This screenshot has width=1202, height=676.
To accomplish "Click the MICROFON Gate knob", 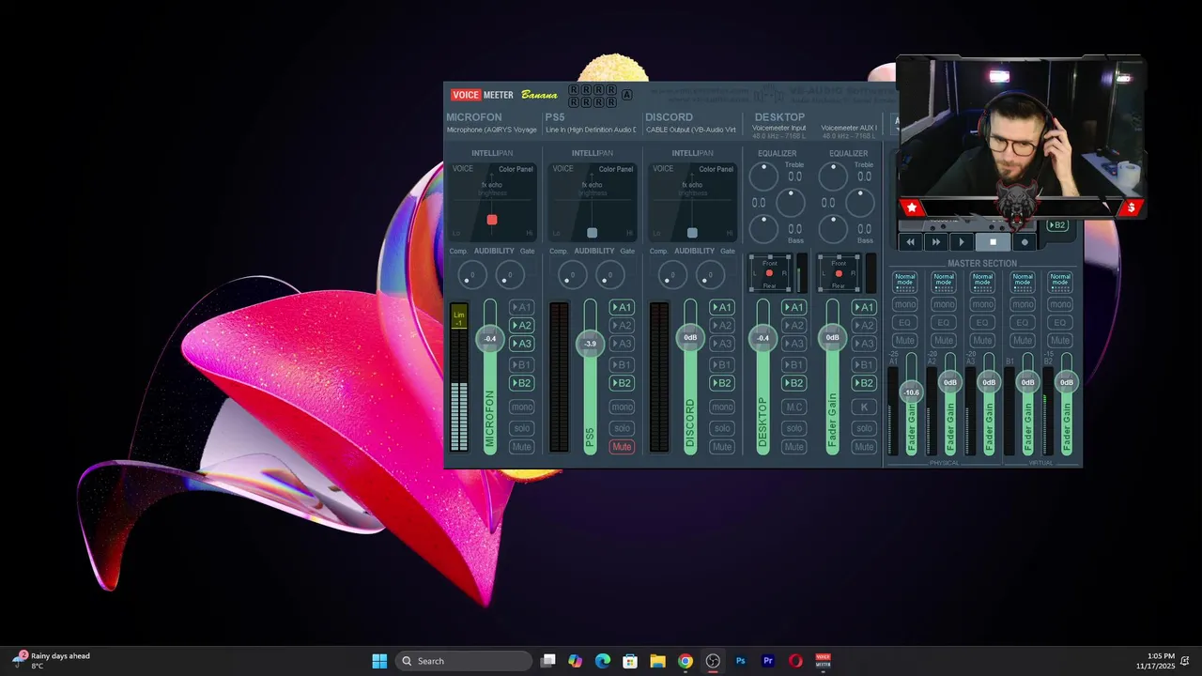I will pyautogui.click(x=510, y=275).
